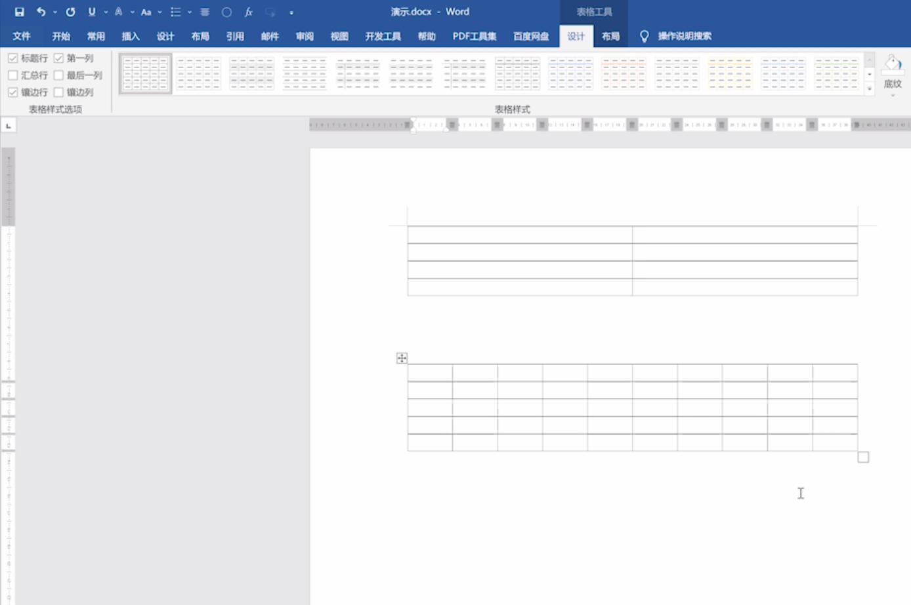Click the lower table's resize handle
This screenshot has width=911, height=605.
863,457
